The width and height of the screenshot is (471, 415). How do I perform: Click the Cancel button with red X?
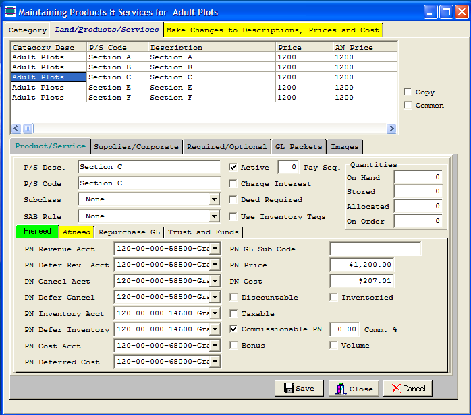tap(408, 389)
